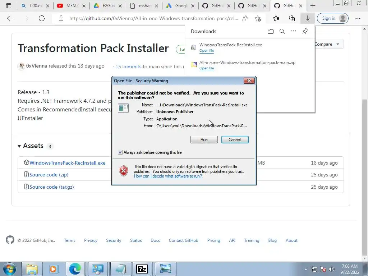Image resolution: width=368 pixels, height=276 pixels.
Task: Click the browser Back arrow
Action: pyautogui.click(x=10, y=18)
